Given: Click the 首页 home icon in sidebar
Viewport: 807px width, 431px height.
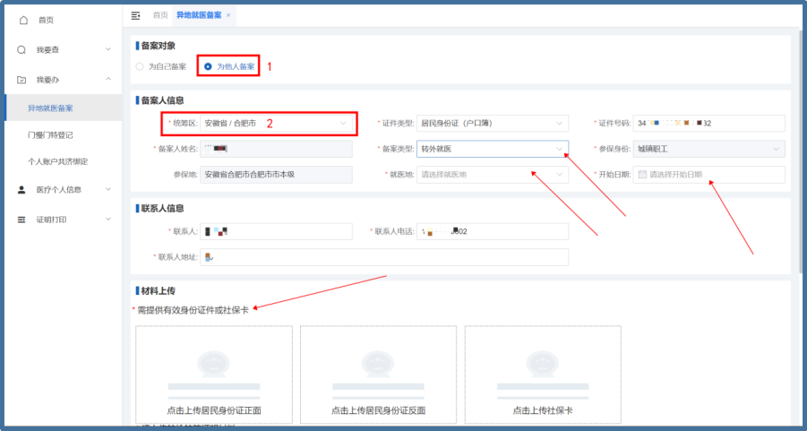Looking at the screenshot, I should coord(22,20).
